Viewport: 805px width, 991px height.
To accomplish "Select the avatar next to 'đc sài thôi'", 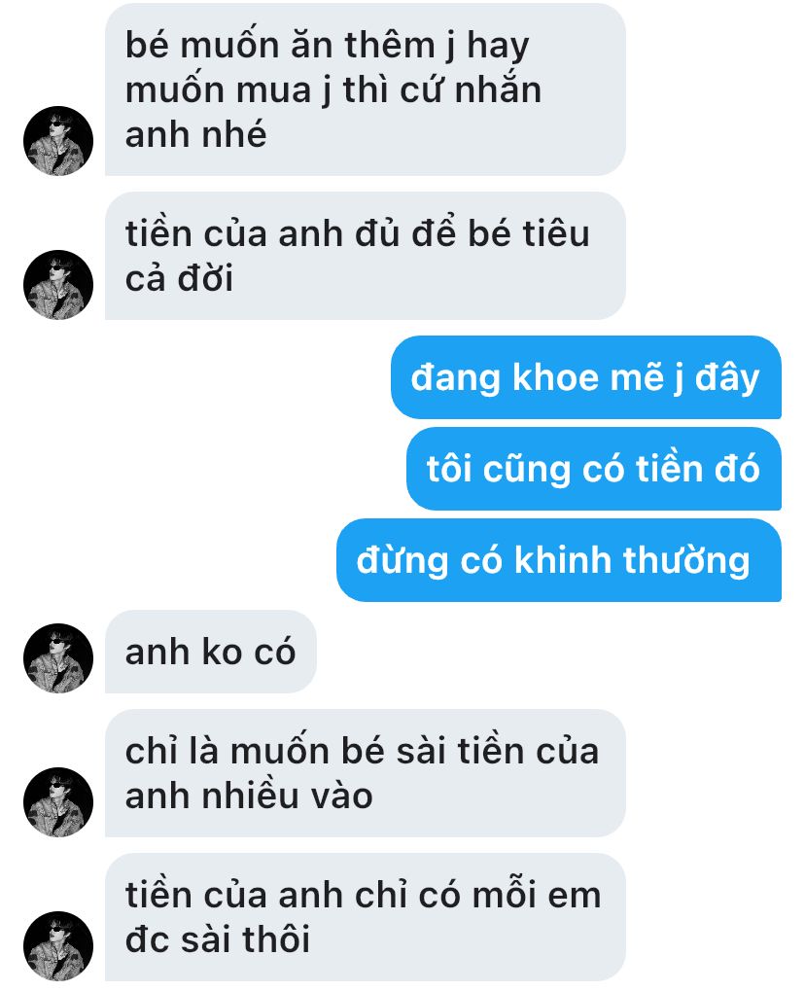I will point(58,946).
